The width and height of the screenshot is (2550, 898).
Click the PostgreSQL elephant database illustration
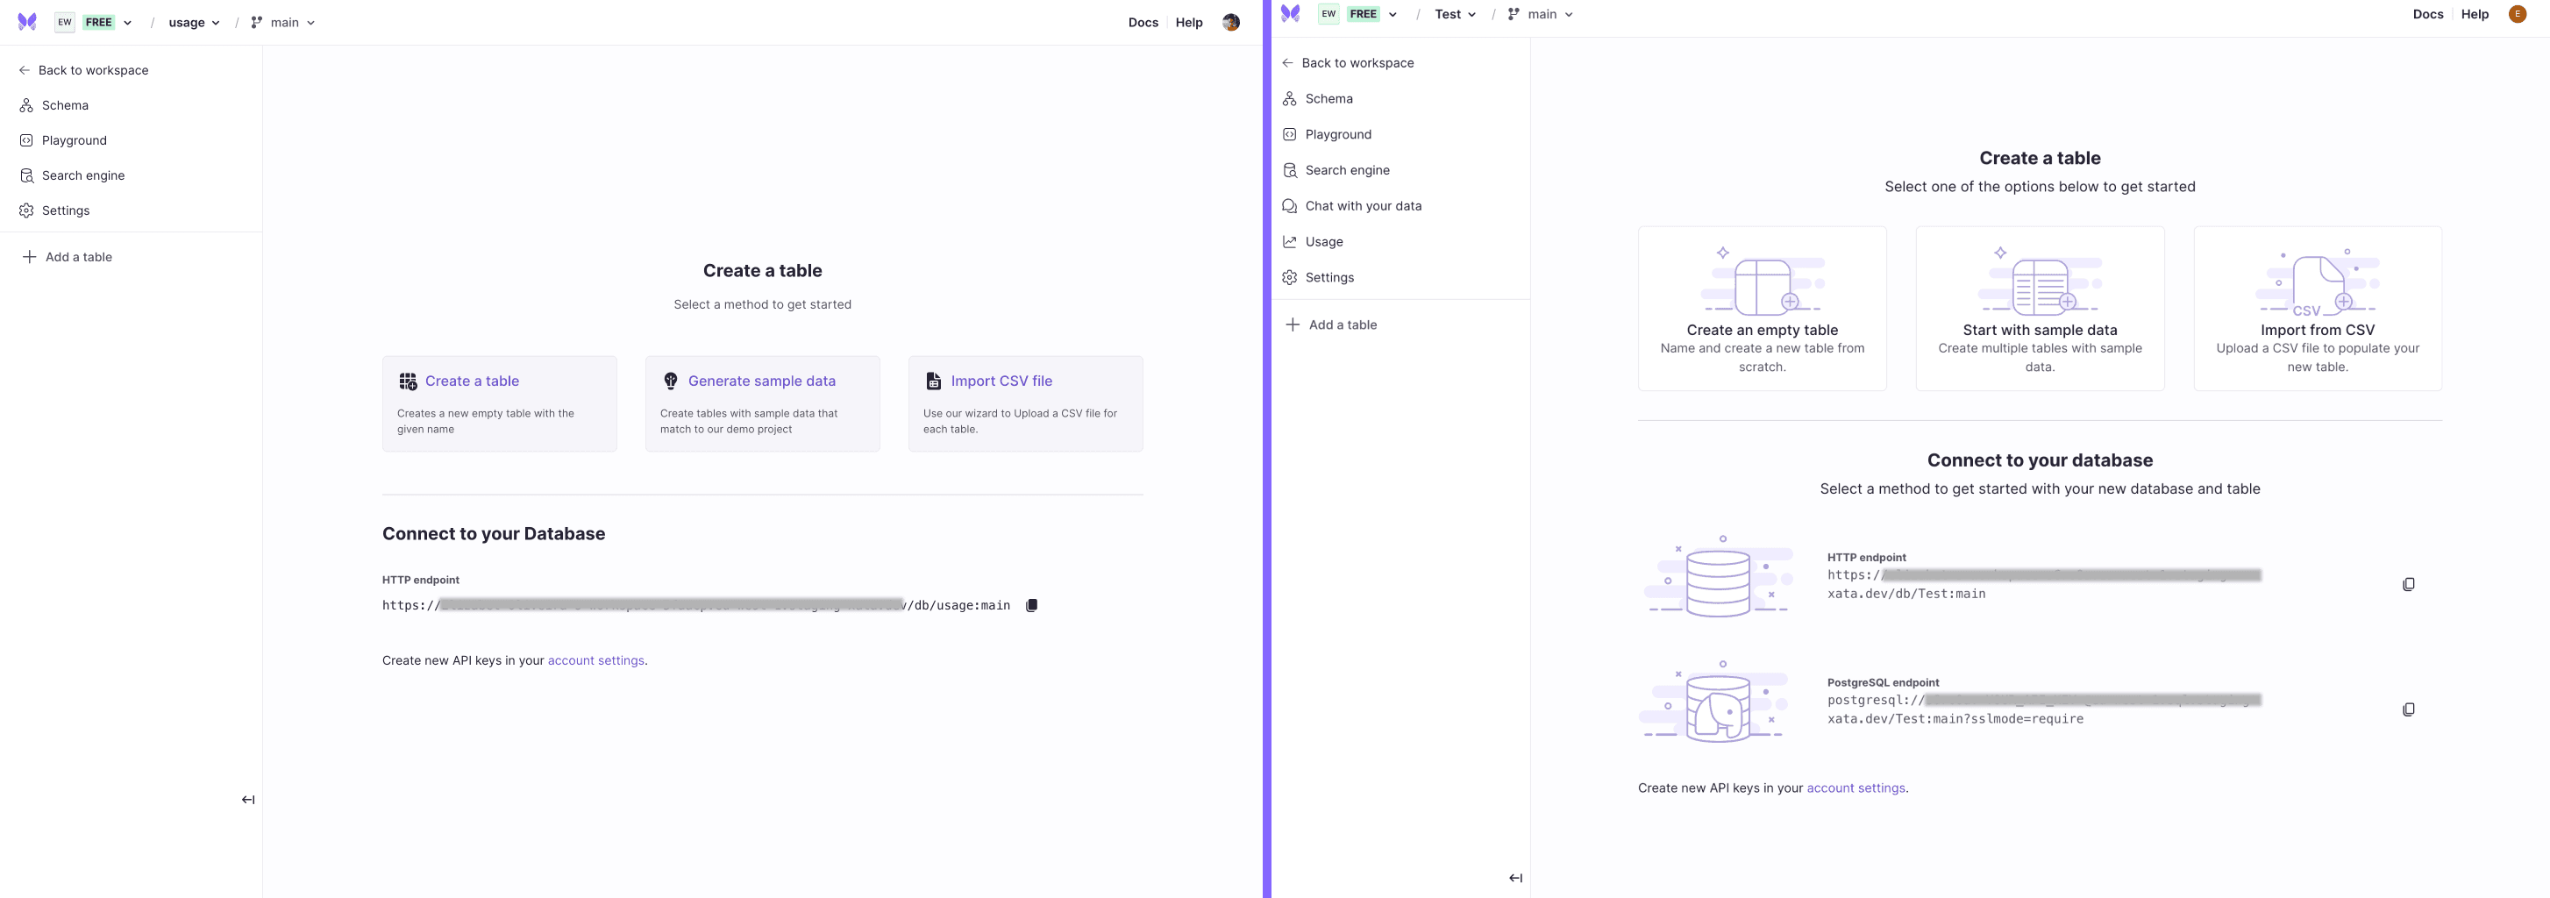[1713, 703]
